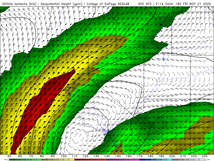This screenshot has height=161, width=214.
Task: Click the '00Z GFS' model run label
Action: pos(145,4)
